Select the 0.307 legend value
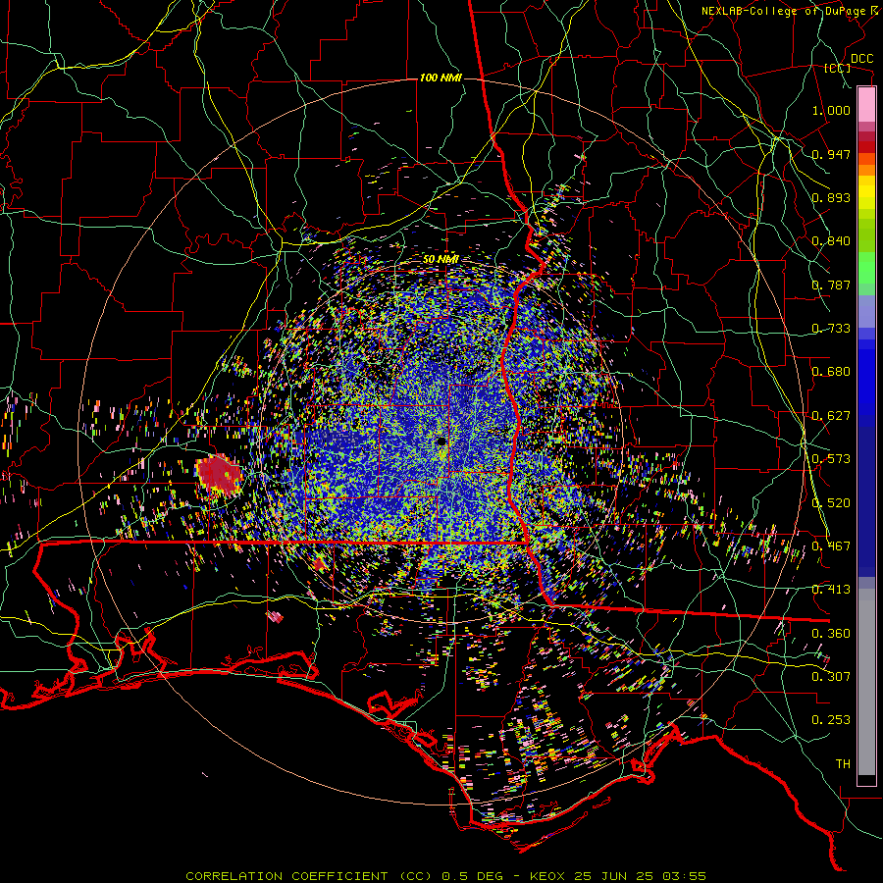Viewport: 883px width, 883px height. [x=831, y=677]
